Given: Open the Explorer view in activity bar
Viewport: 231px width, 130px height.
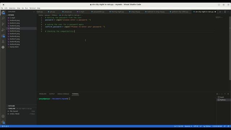Looking at the screenshot, I should [3, 13].
